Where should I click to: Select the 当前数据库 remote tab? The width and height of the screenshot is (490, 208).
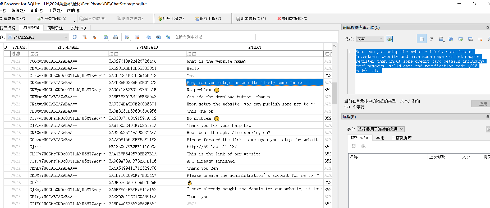tap(402, 138)
